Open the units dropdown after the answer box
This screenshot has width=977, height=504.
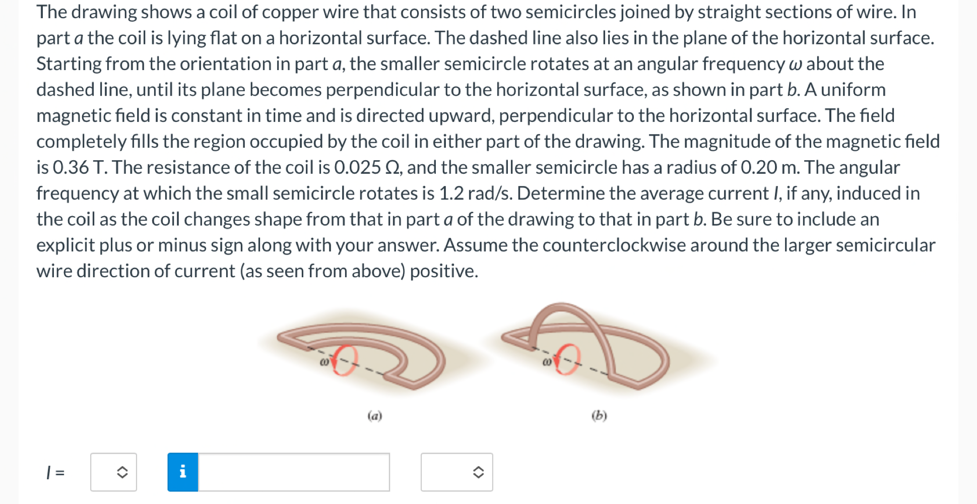(456, 472)
